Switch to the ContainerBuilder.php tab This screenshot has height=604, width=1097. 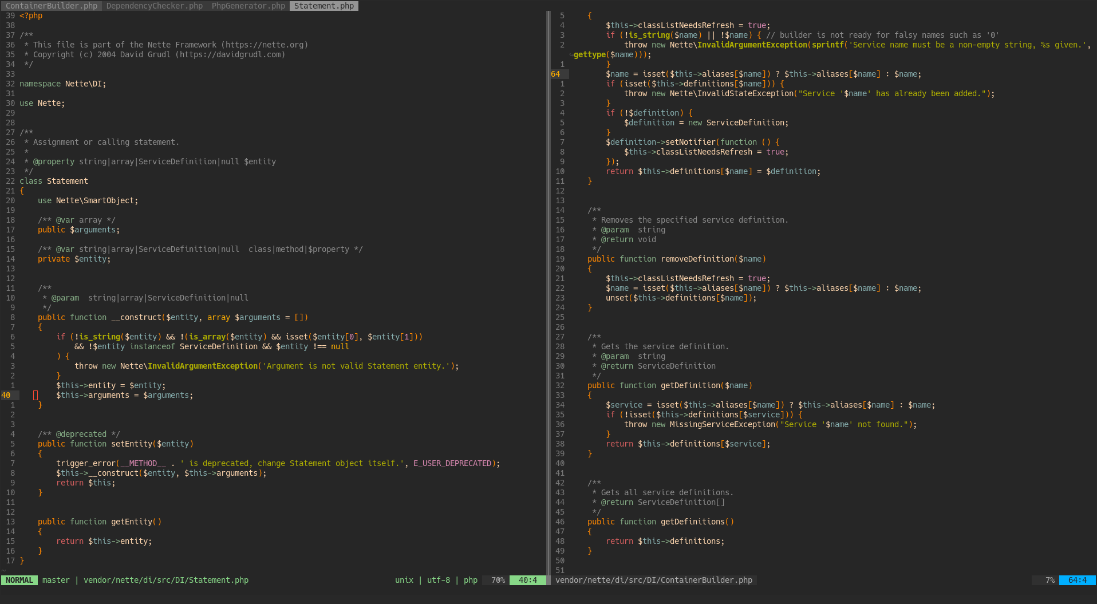pyautogui.click(x=52, y=6)
